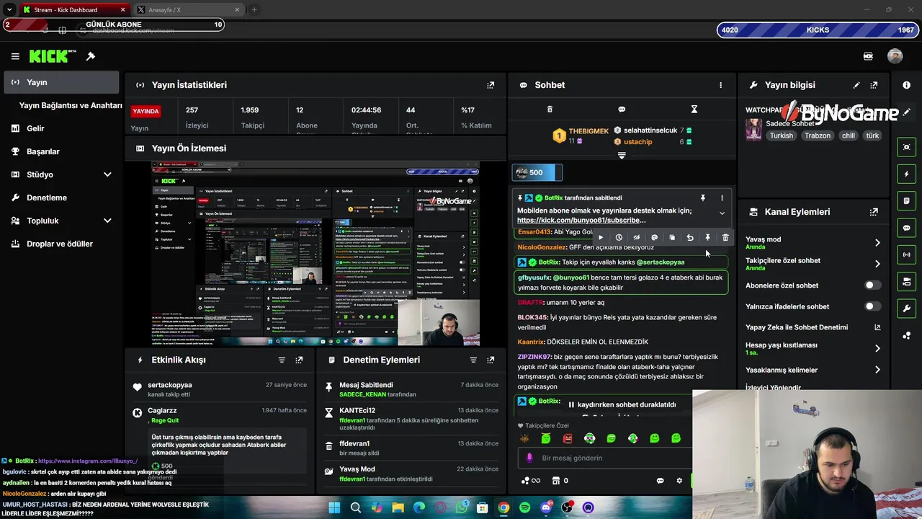Image resolution: width=922 pixels, height=519 pixels.
Task: Collapse the chat leaderboard with the down arrow
Action: [622, 155]
